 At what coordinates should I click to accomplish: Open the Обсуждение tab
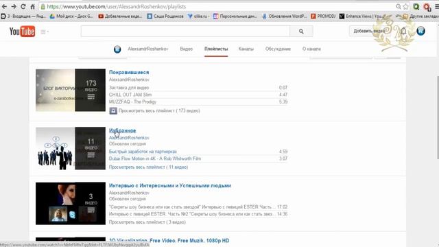click(278, 49)
